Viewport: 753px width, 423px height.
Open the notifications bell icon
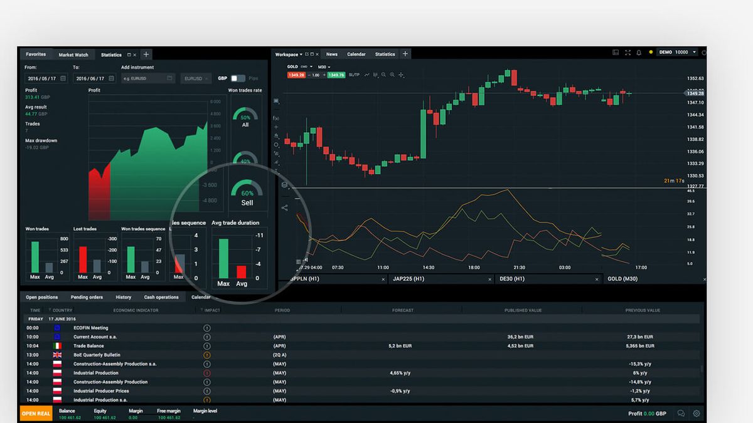point(639,53)
